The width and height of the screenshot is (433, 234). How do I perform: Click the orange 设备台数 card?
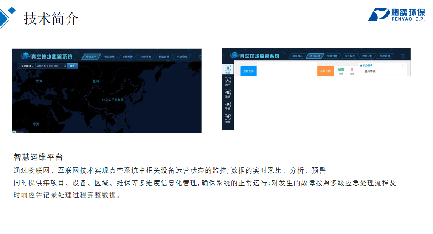point(325,71)
